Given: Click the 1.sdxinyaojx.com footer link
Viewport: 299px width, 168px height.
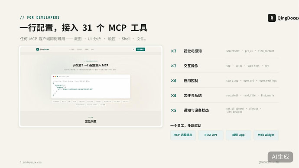Looking at the screenshot, I should (x=31, y=162).
